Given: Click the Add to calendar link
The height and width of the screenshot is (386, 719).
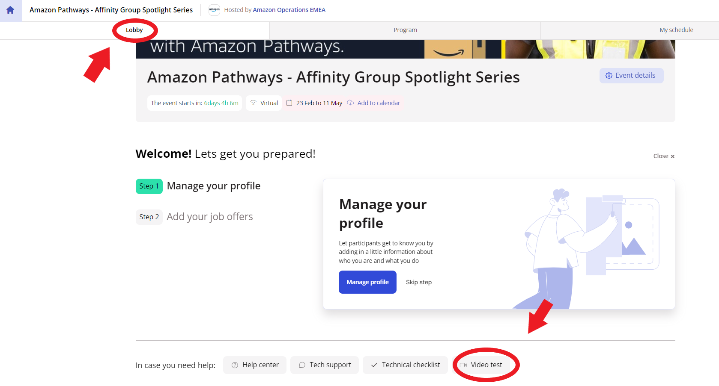Looking at the screenshot, I should pyautogui.click(x=379, y=103).
